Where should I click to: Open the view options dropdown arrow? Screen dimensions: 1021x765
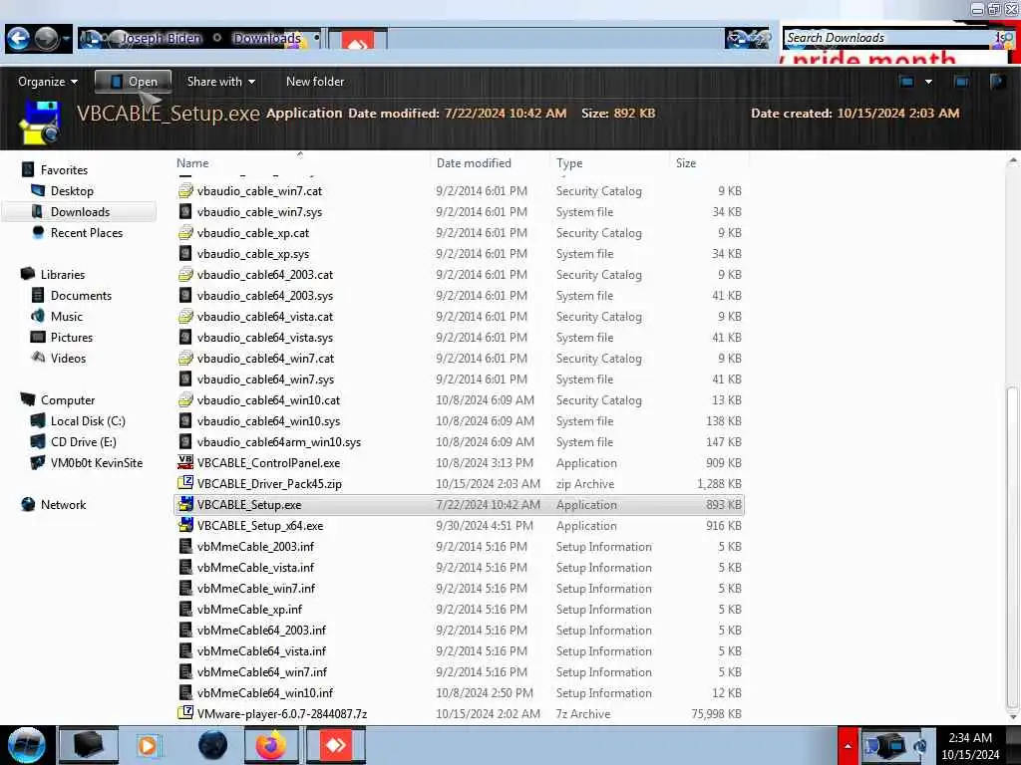(x=928, y=82)
